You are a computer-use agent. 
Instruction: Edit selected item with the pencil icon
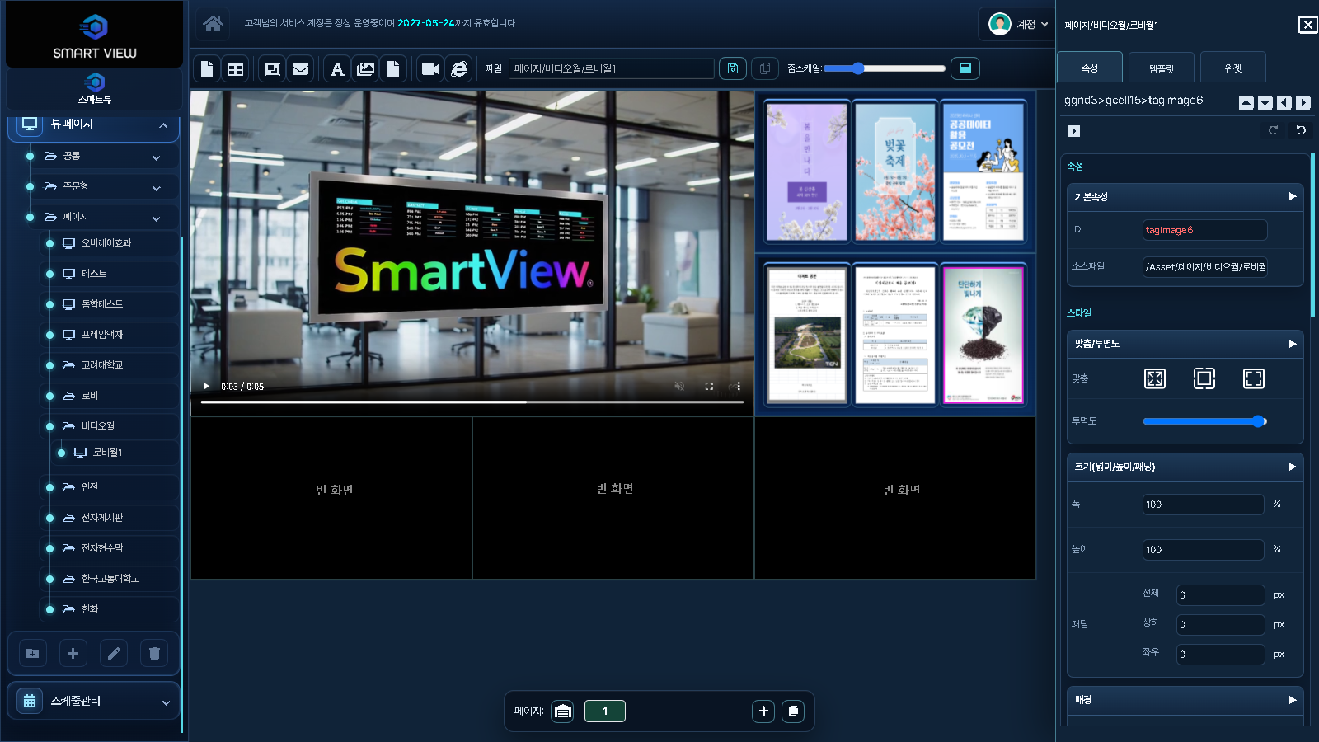(114, 654)
